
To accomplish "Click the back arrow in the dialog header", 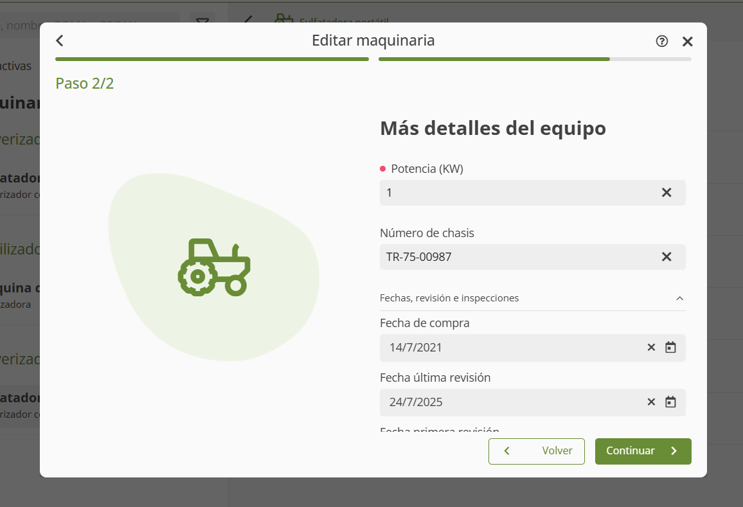I will tap(60, 41).
